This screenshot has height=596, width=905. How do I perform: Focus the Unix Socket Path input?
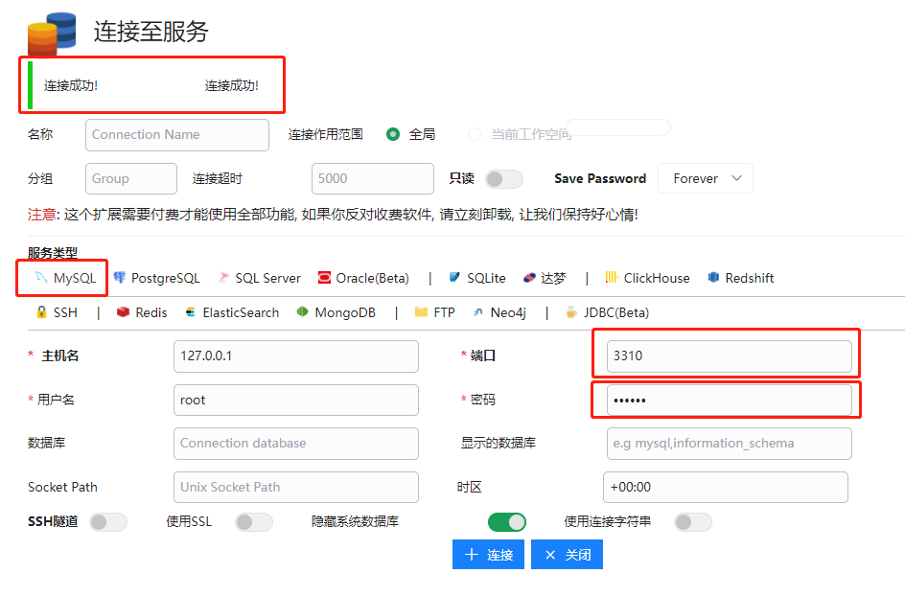296,487
